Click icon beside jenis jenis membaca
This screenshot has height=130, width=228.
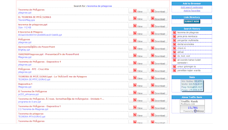click(x=174, y=36)
